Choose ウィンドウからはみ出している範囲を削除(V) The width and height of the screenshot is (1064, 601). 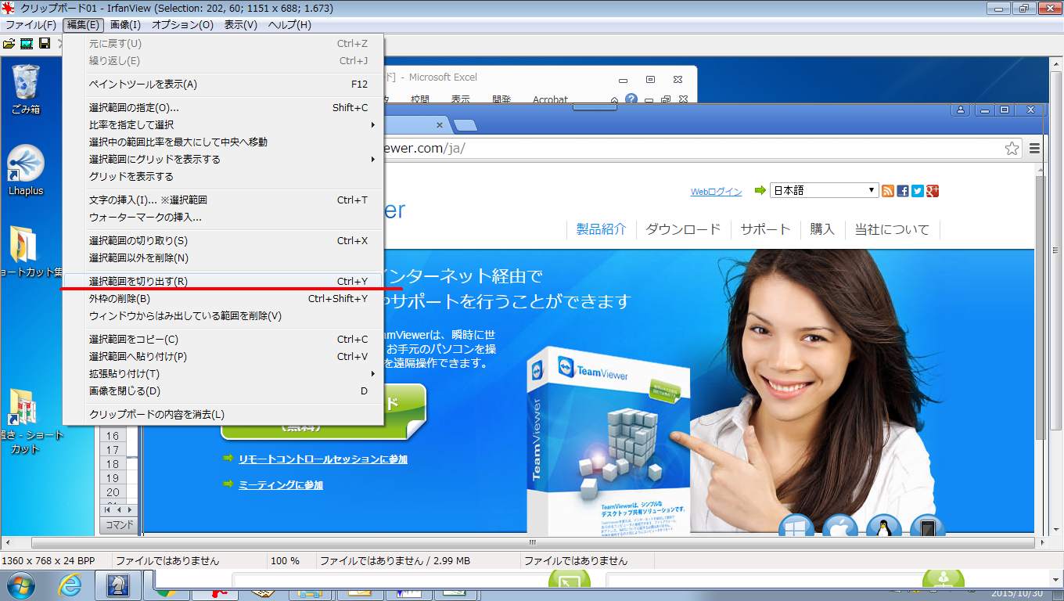coord(223,315)
